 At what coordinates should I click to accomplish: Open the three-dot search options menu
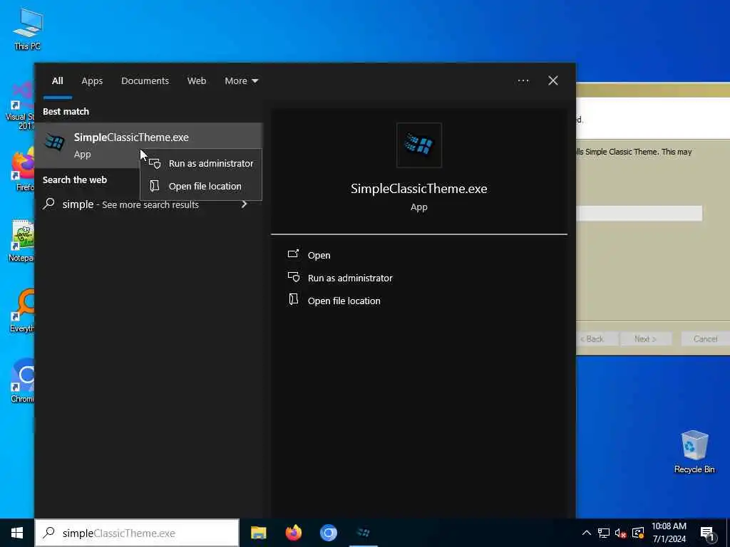(x=523, y=81)
